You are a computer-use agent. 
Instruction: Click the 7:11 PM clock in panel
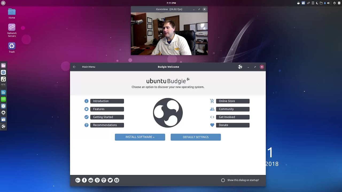point(171,3)
